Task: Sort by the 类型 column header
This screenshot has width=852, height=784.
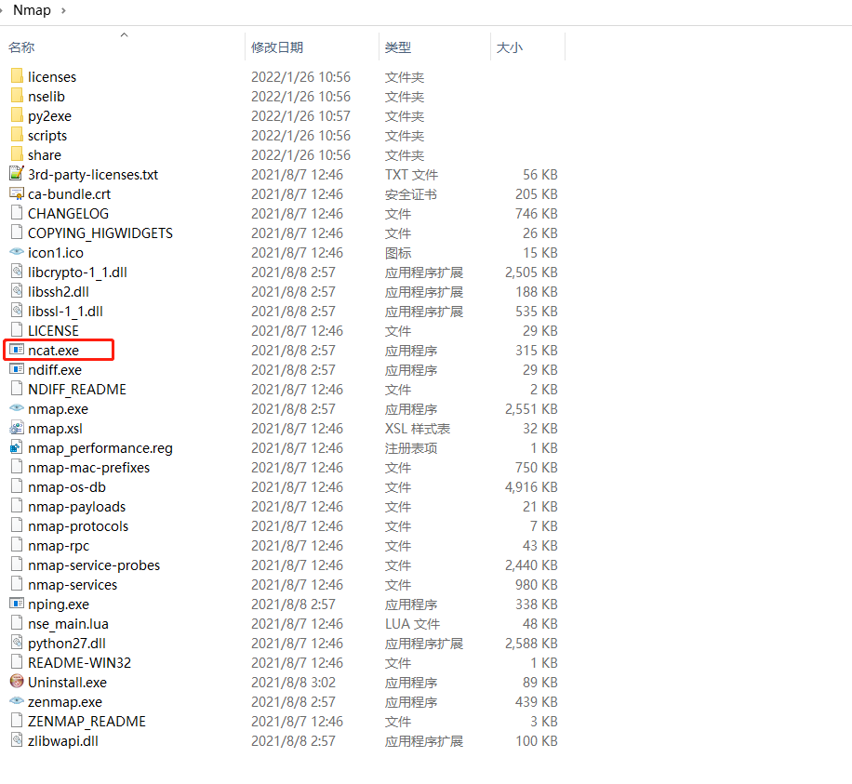Action: [x=398, y=47]
